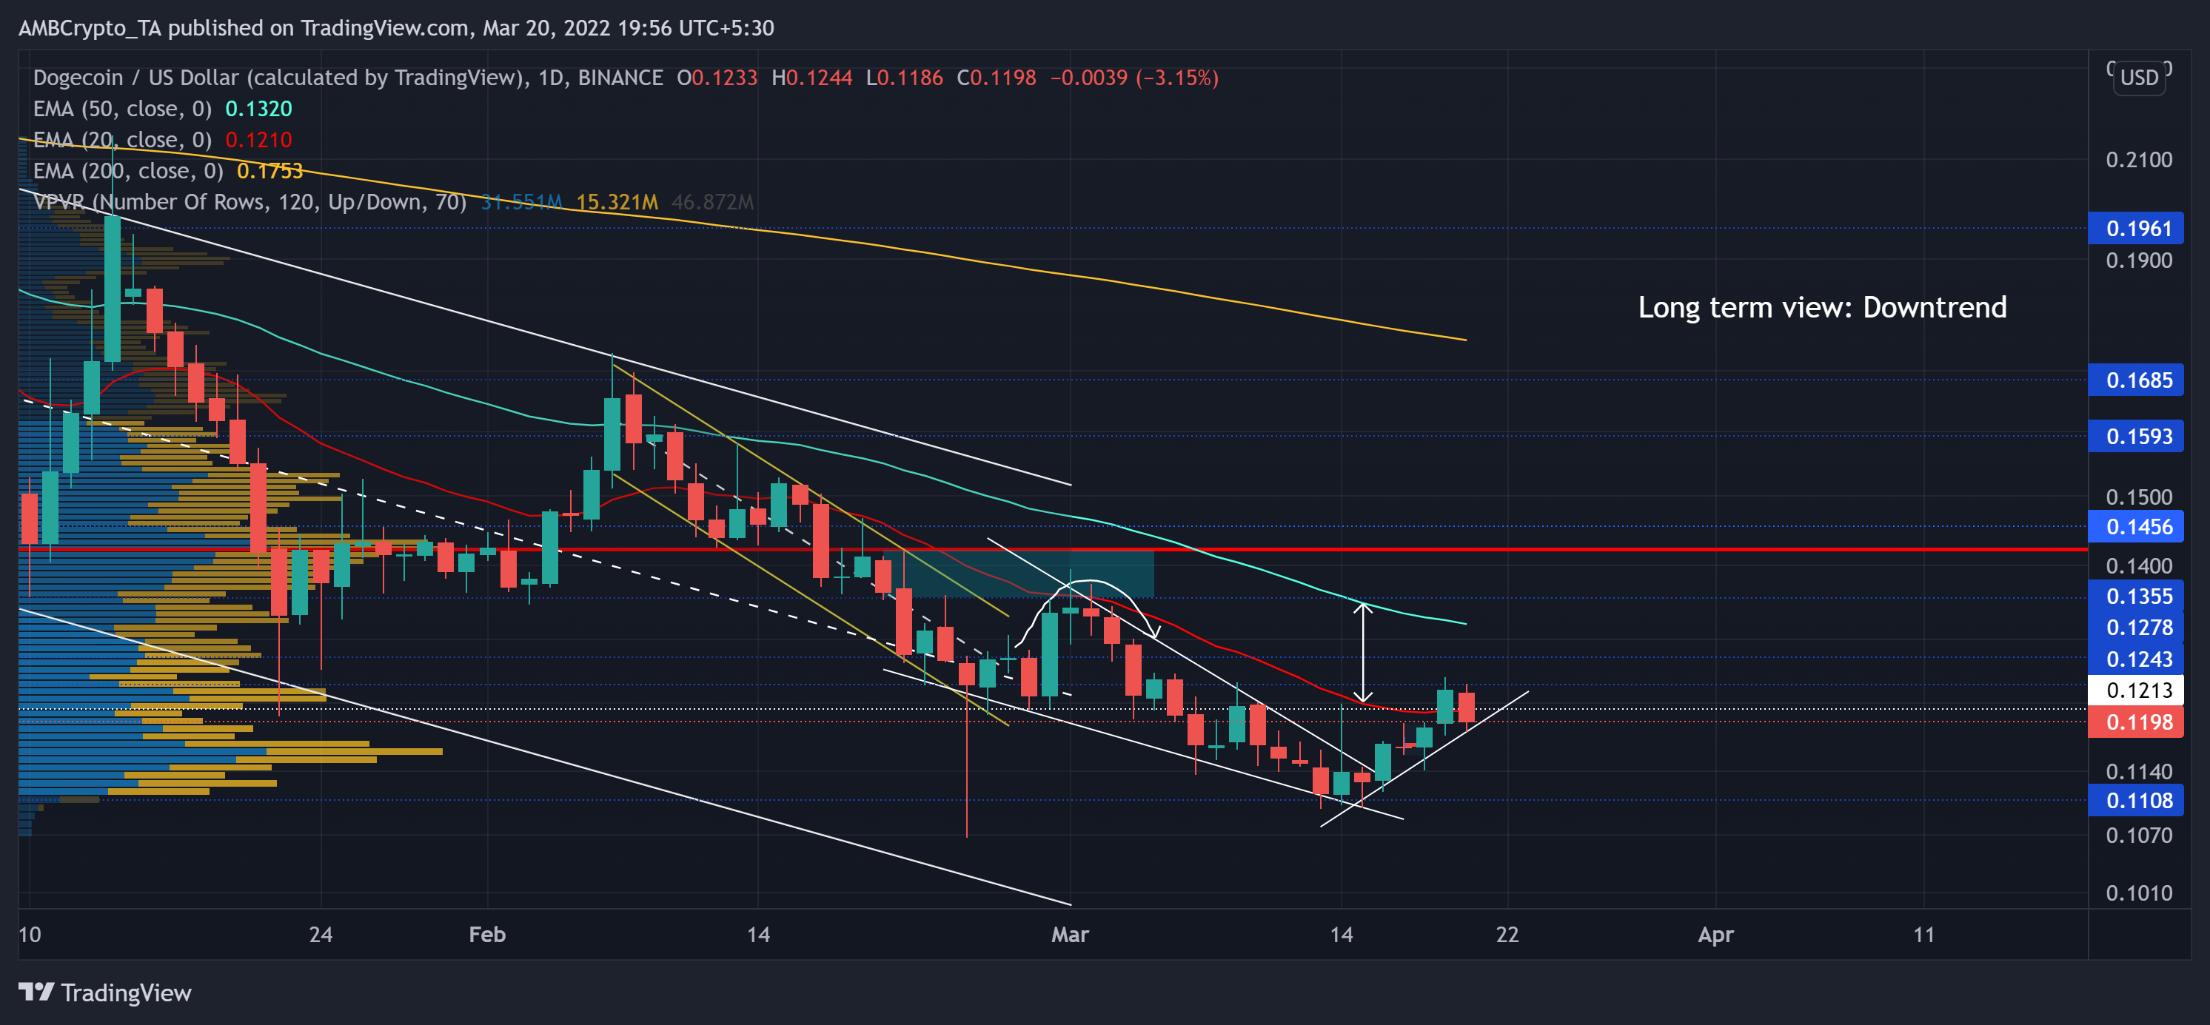Click the 0.1456 price level label
Image resolution: width=2210 pixels, height=1025 pixels.
pos(2135,527)
